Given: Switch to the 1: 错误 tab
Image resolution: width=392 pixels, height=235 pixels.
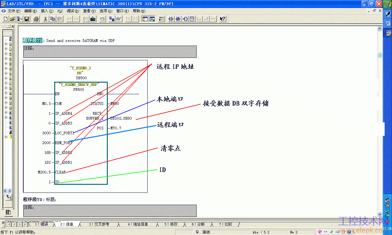Looking at the screenshot, I should tap(41, 224).
